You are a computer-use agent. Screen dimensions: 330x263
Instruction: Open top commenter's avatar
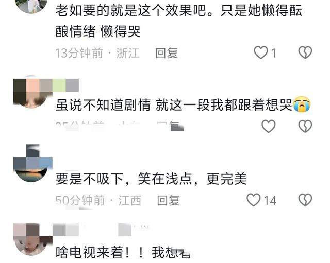(x=31, y=6)
